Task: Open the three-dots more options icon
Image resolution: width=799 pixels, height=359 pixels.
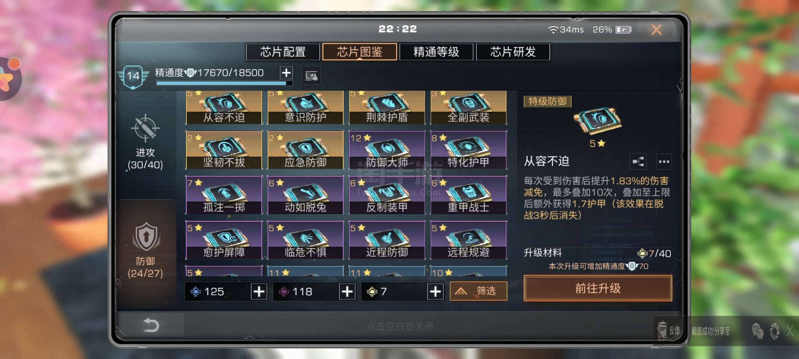Action: click(664, 162)
